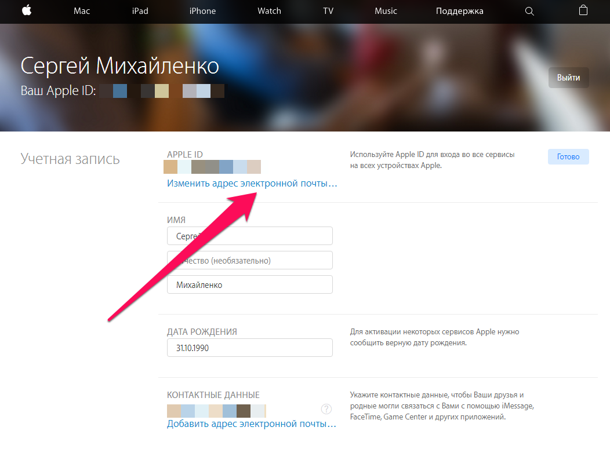Open the Music navigation item
This screenshot has width=610, height=460.
coord(386,11)
